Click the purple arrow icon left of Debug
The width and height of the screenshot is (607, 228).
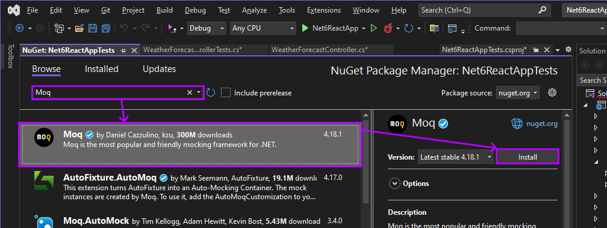coord(172,28)
